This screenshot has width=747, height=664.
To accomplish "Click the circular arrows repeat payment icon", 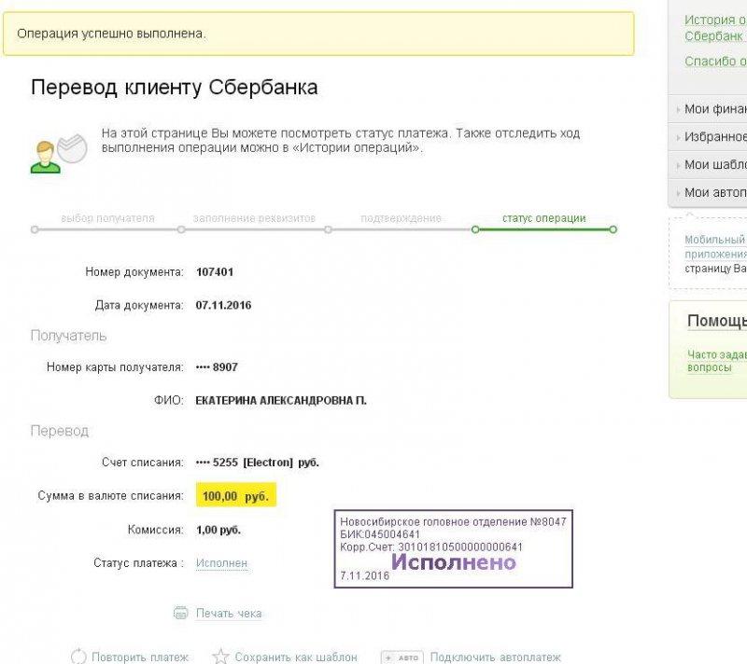I will point(78,657).
